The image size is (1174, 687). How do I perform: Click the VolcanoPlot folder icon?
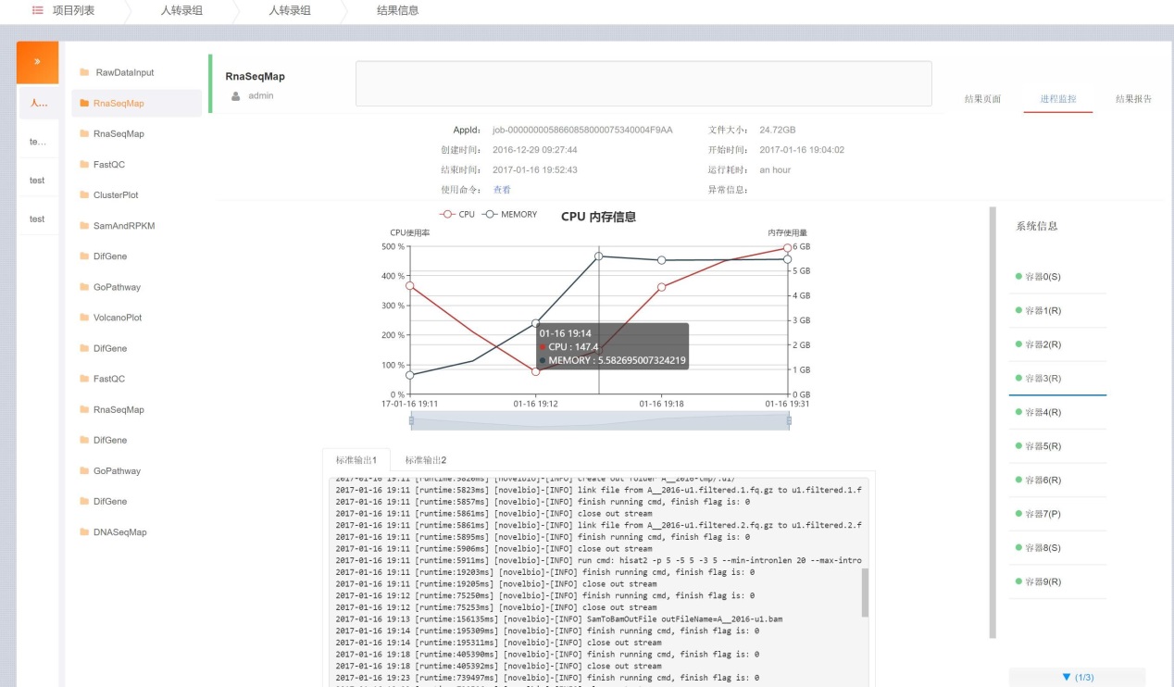tap(84, 318)
